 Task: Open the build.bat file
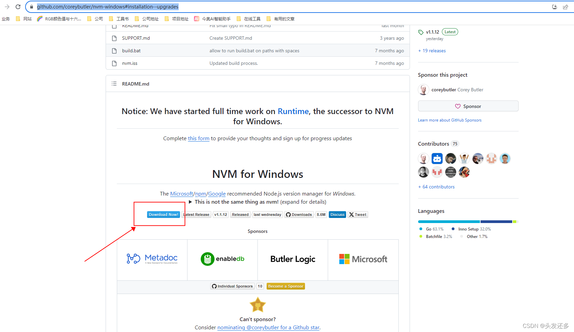point(131,51)
